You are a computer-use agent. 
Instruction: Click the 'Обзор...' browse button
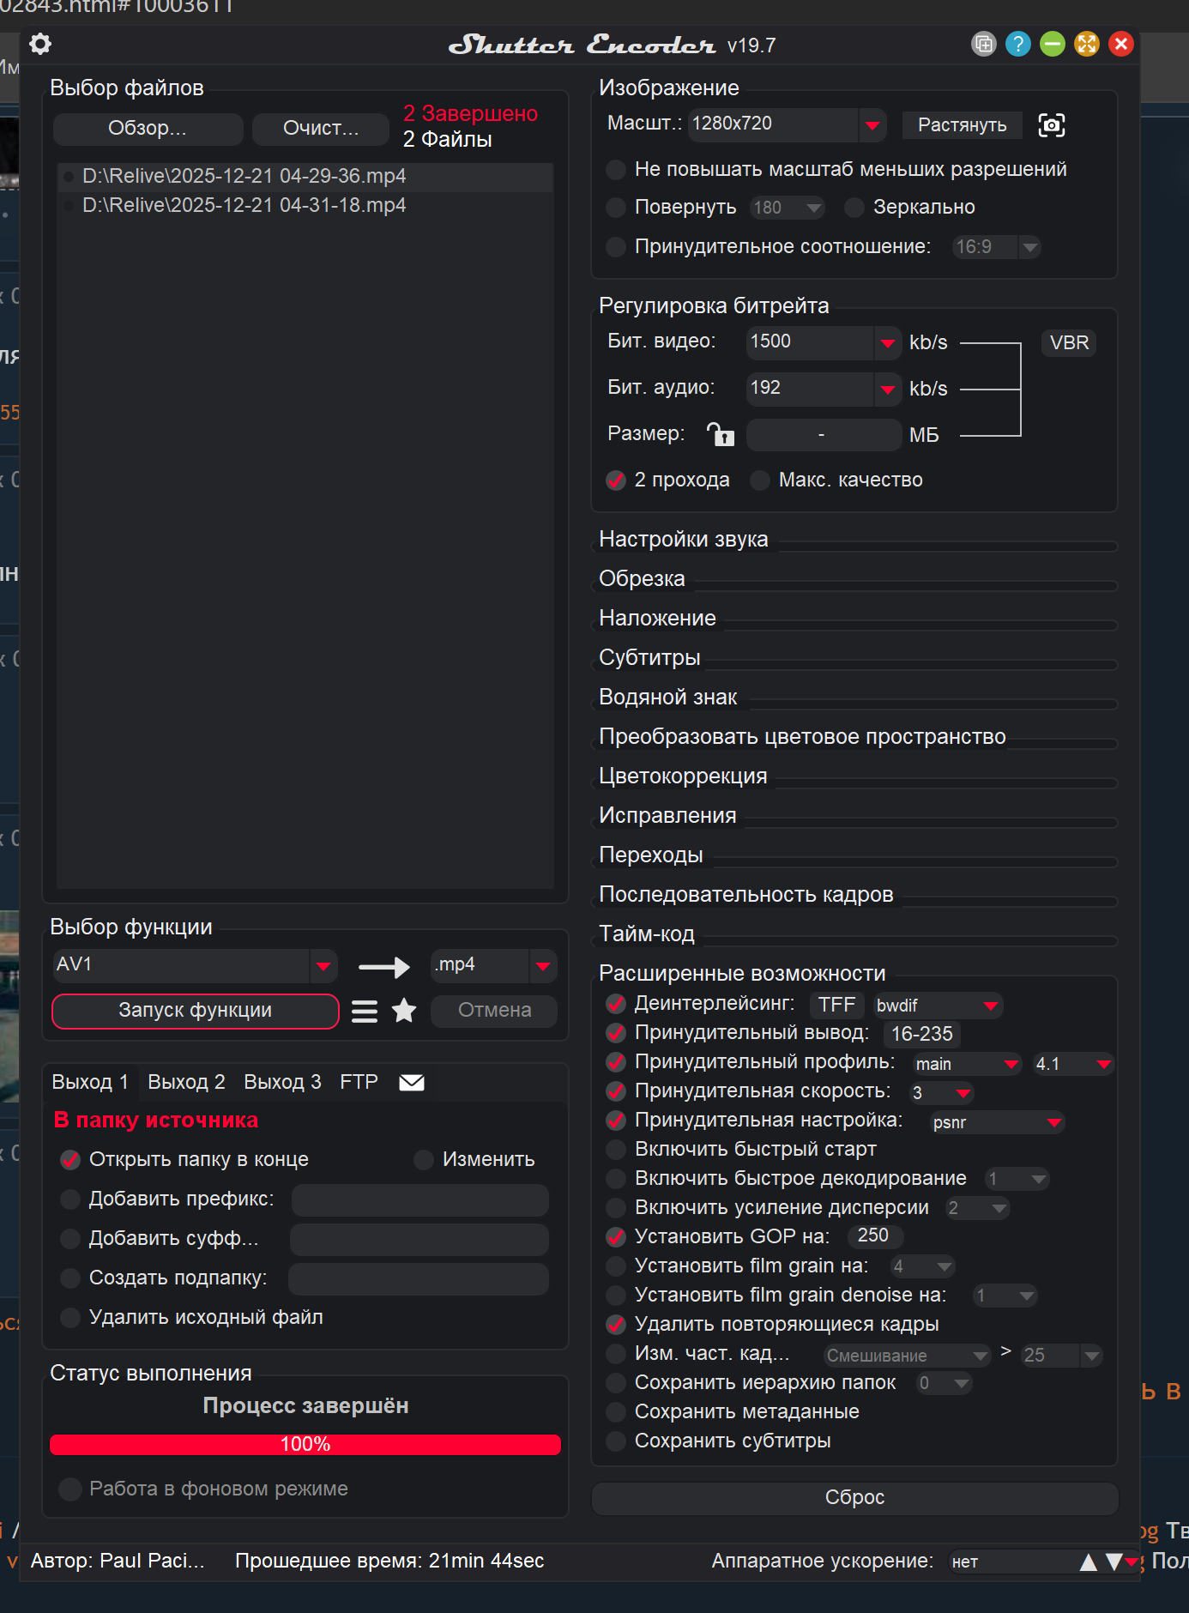148,129
